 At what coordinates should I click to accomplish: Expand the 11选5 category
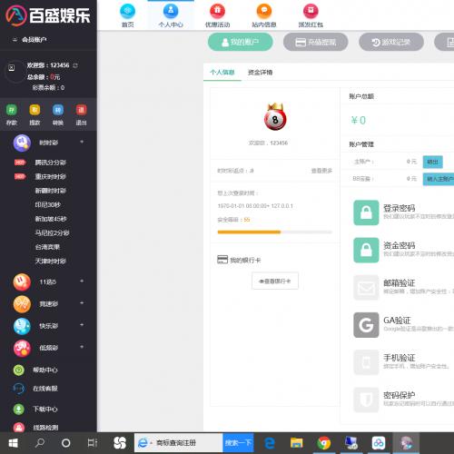82,281
